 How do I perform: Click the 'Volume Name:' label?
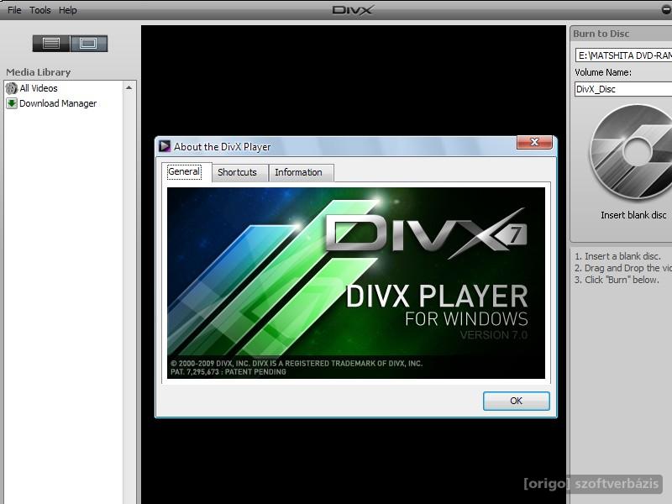(603, 72)
